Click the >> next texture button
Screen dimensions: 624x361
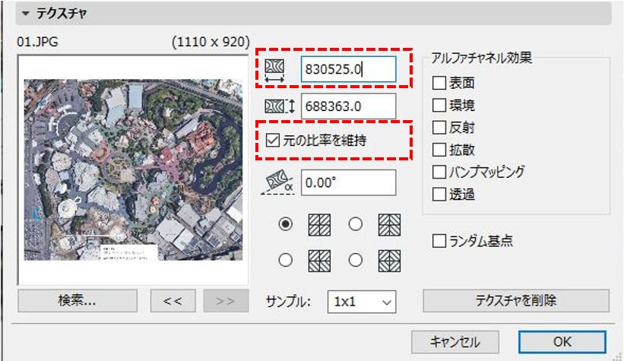(x=226, y=300)
